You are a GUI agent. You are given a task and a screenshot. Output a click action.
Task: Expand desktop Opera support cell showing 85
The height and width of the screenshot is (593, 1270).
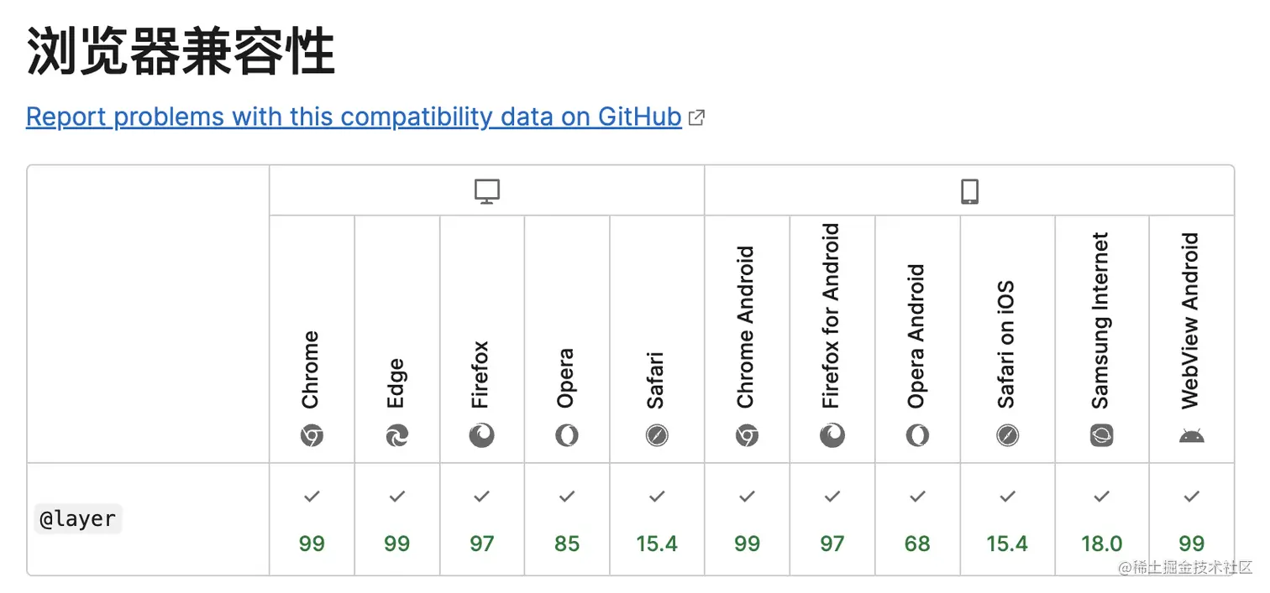tap(567, 520)
